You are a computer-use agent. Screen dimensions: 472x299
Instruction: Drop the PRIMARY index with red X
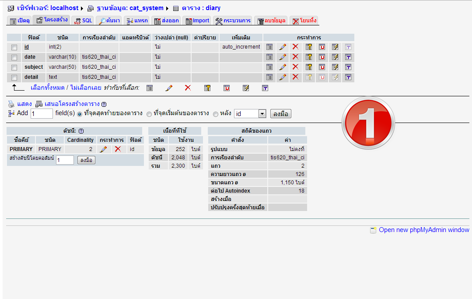pyautogui.click(x=118, y=149)
